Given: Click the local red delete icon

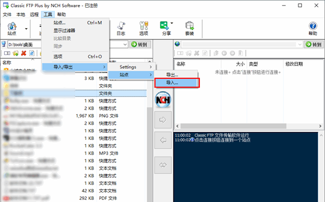Looking at the screenshot, I should [24, 53].
